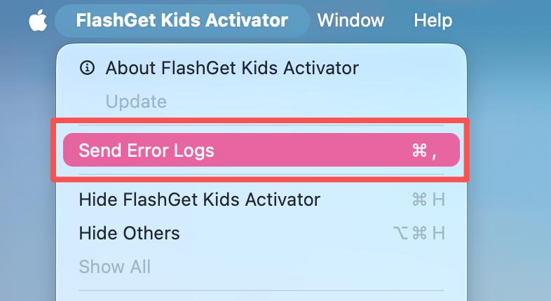Click the info icon beside About
551x301 pixels.
click(87, 68)
